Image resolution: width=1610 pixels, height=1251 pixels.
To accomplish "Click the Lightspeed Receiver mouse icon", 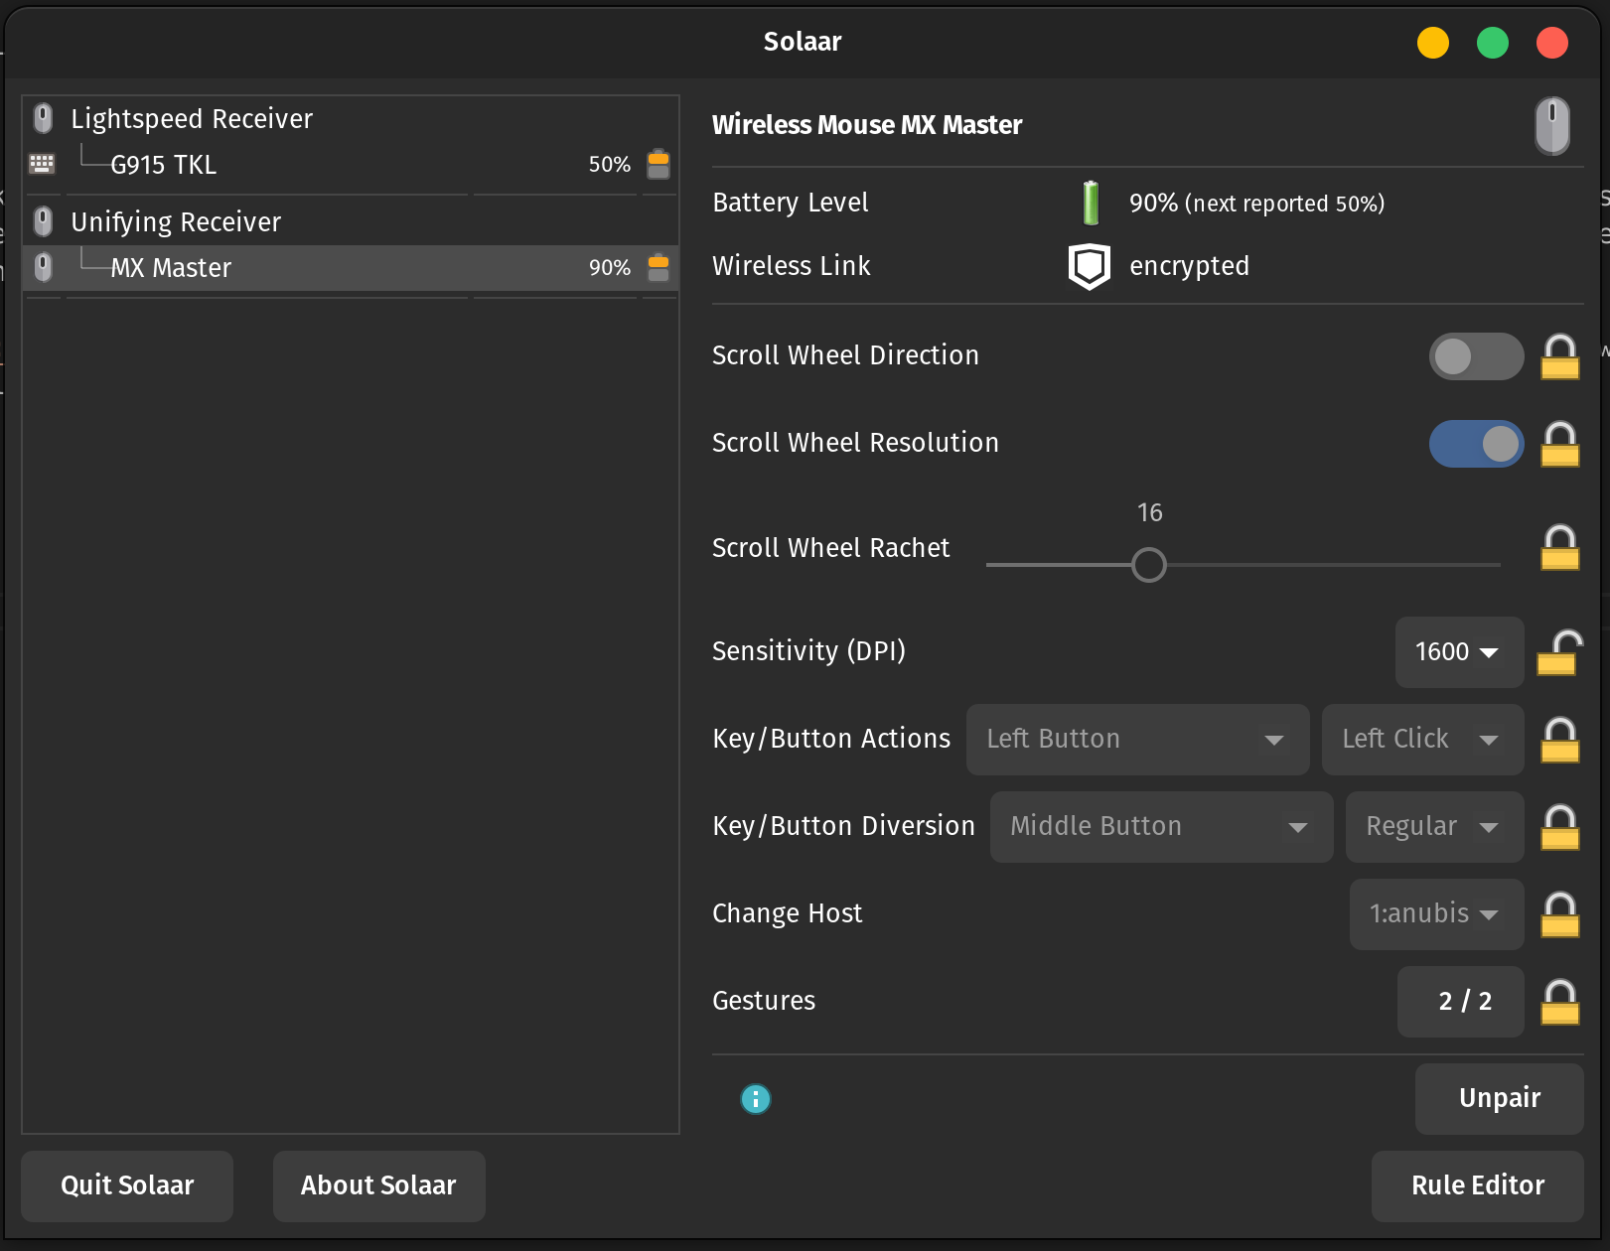I will (43, 118).
